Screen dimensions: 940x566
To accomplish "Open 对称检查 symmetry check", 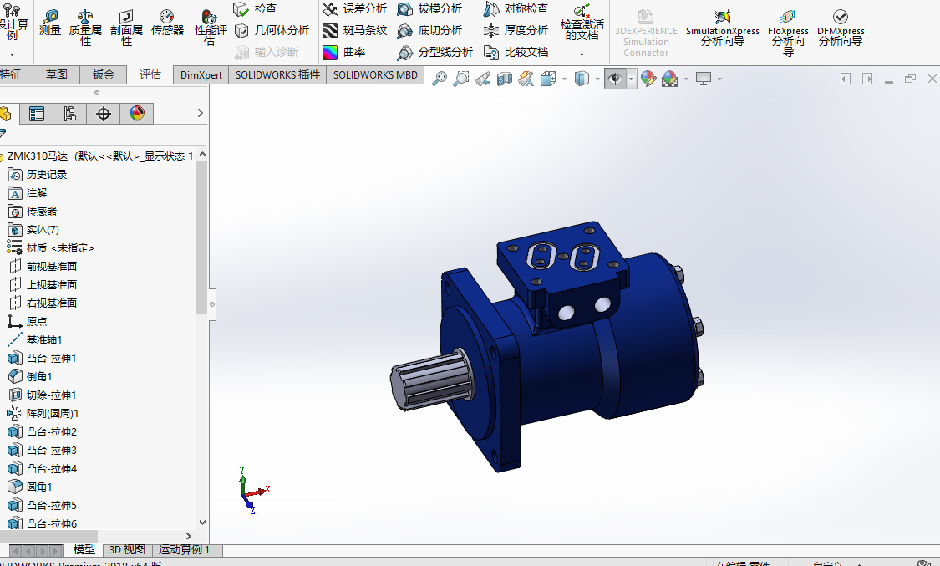I will coord(516,9).
